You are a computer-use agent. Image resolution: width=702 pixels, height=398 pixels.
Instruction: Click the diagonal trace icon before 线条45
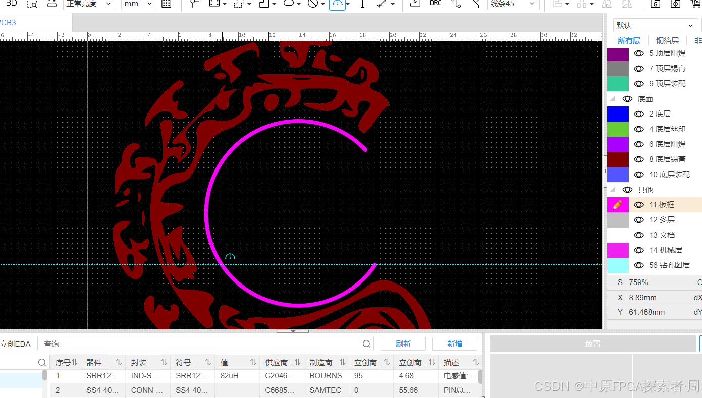pos(476,4)
